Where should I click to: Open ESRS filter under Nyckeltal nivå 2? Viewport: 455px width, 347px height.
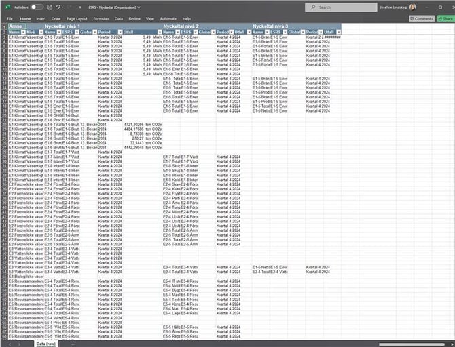click(196, 32)
